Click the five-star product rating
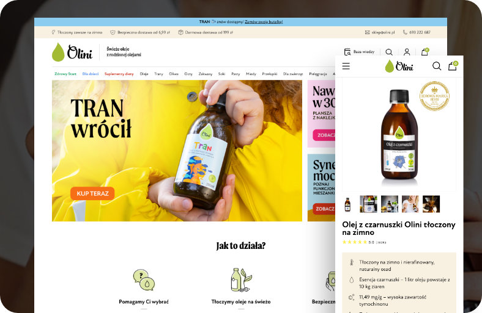The height and width of the screenshot is (313, 482). click(x=355, y=242)
